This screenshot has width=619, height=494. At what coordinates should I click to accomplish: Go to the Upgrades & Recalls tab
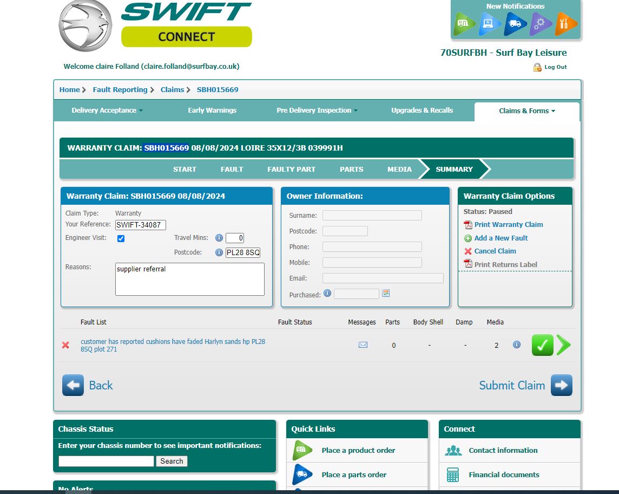pos(422,110)
